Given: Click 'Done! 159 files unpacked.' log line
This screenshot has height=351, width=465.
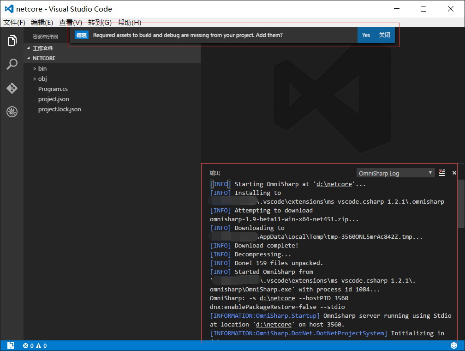Looking at the screenshot, I should 266,263.
